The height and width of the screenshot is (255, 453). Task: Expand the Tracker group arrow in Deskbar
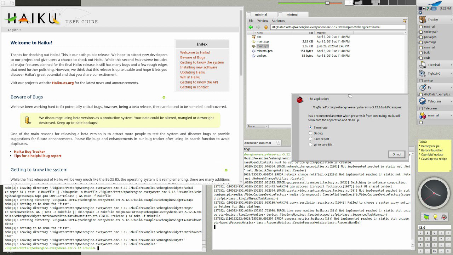tap(451, 20)
